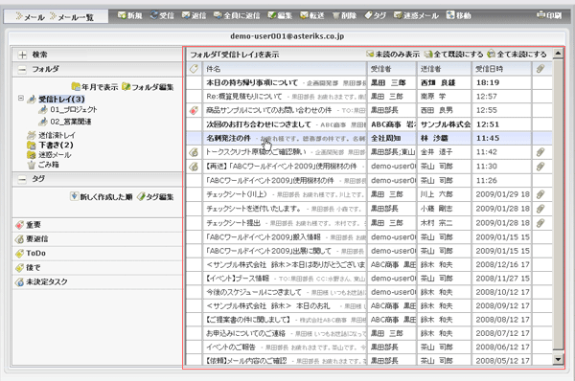Click the 編集 (edit) toolbar button

point(280,15)
